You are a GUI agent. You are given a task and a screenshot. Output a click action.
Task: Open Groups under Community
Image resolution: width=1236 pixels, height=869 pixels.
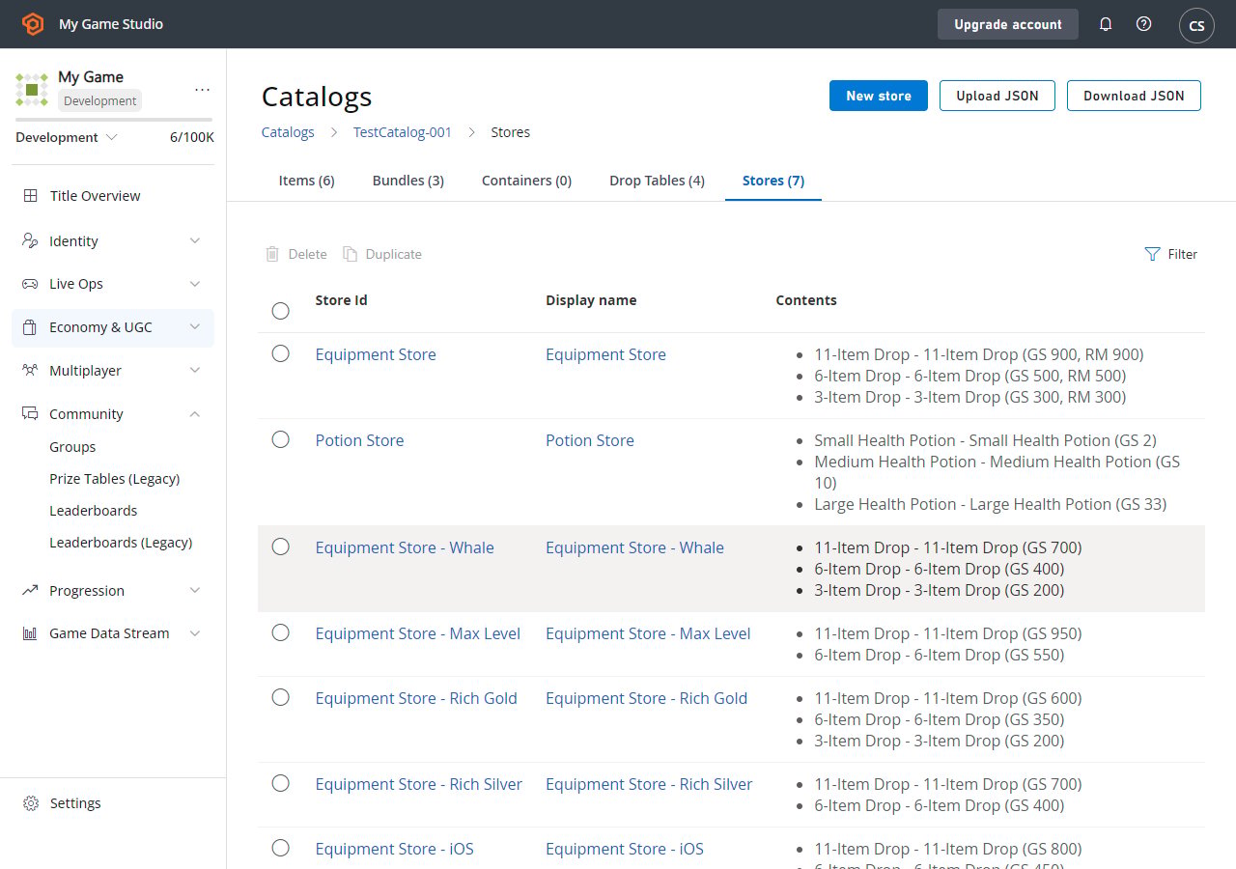pyautogui.click(x=72, y=447)
